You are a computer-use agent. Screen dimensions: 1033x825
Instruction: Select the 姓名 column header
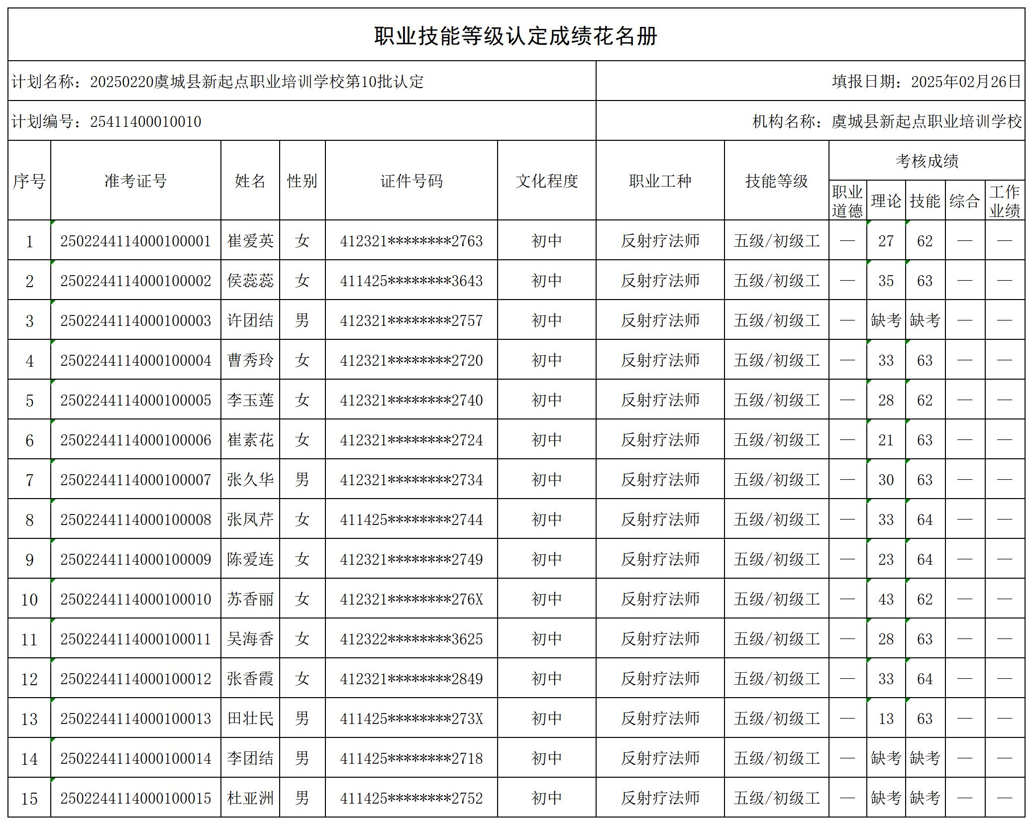click(x=250, y=181)
